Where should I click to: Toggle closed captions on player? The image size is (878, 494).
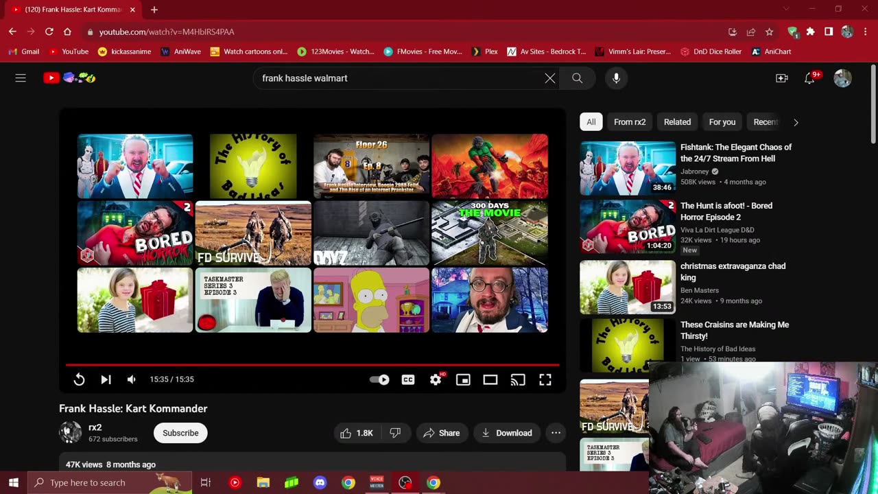tap(408, 379)
